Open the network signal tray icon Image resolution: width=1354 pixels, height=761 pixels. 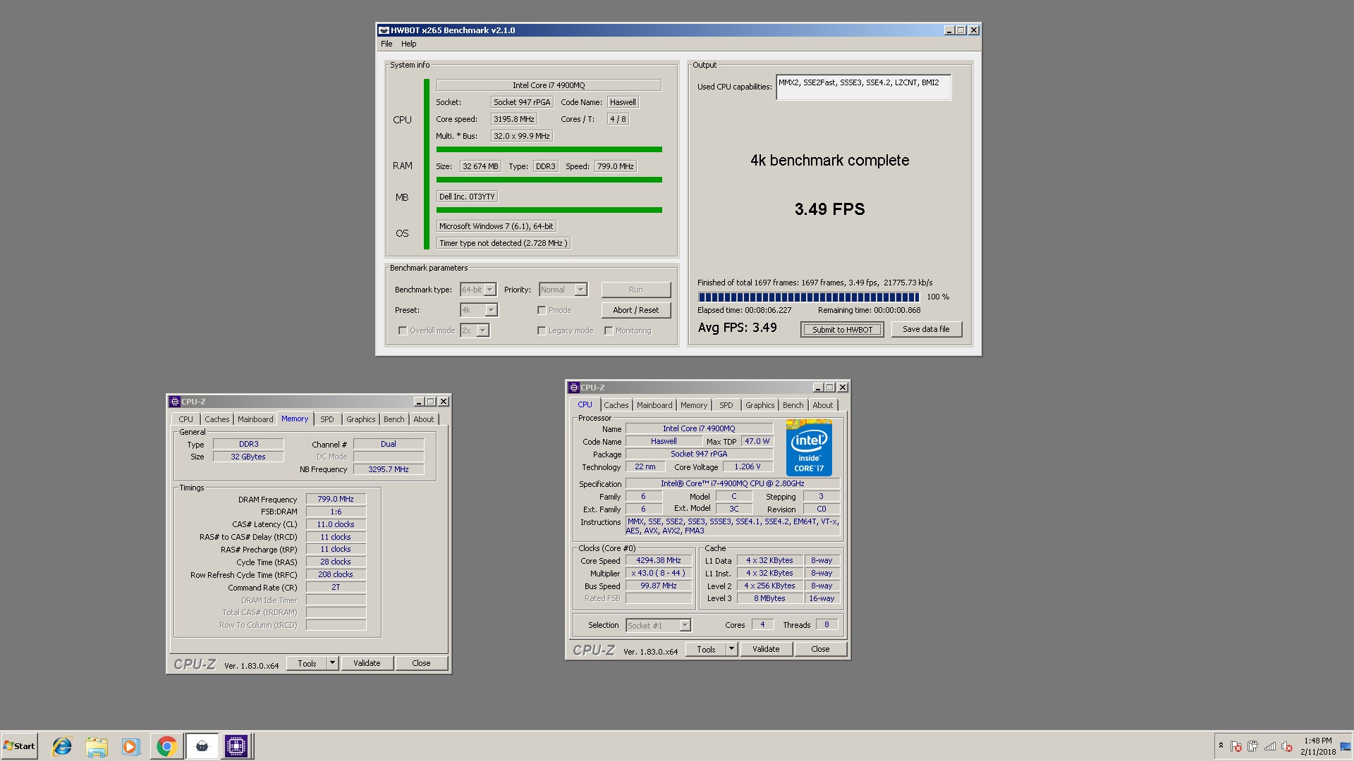click(1270, 746)
